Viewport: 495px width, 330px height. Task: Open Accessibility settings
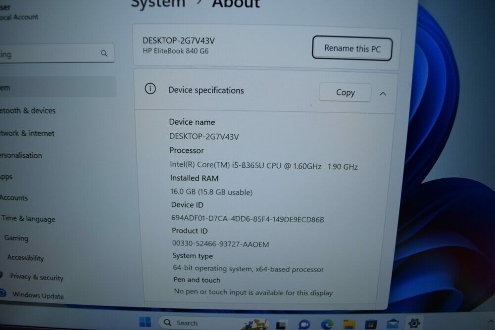(26, 258)
